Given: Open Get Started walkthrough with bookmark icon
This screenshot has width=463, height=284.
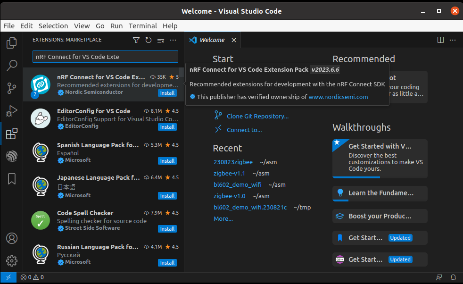Looking at the screenshot, I should pos(380,238).
